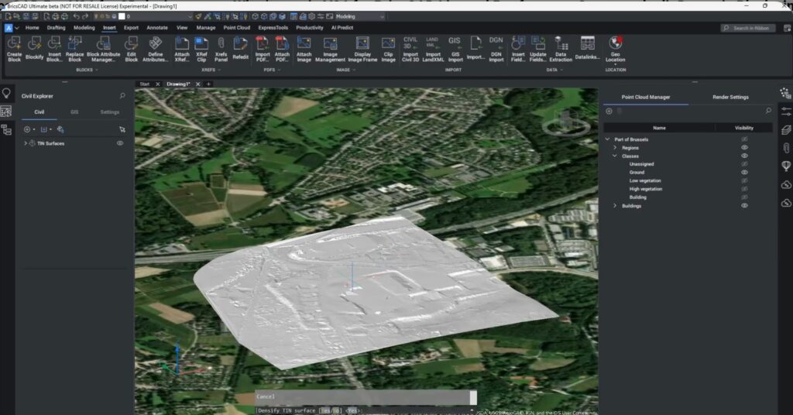Screen dimensions: 793x415
Task: Toggle Display Image Frame
Action: [362, 49]
